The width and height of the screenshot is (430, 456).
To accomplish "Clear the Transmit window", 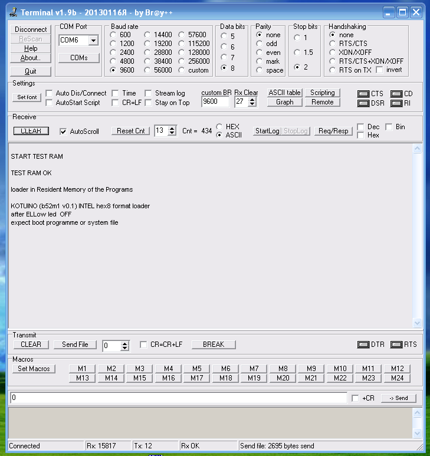I will pyautogui.click(x=31, y=345).
